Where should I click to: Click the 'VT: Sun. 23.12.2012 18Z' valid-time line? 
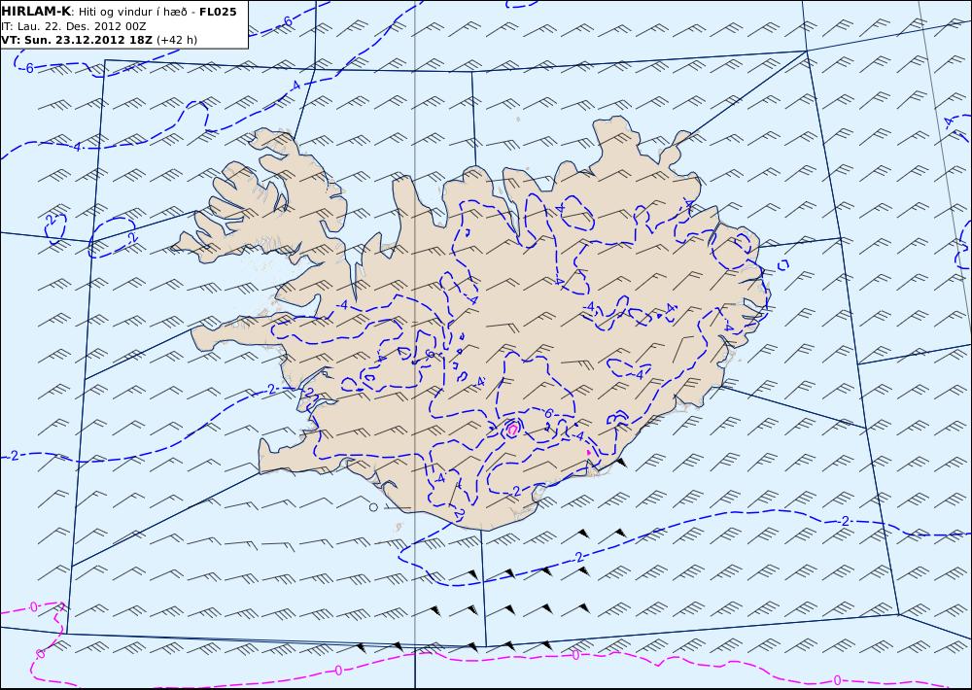click(99, 40)
